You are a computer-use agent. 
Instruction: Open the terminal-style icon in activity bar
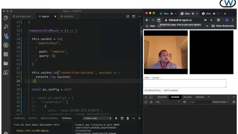pos(6,73)
